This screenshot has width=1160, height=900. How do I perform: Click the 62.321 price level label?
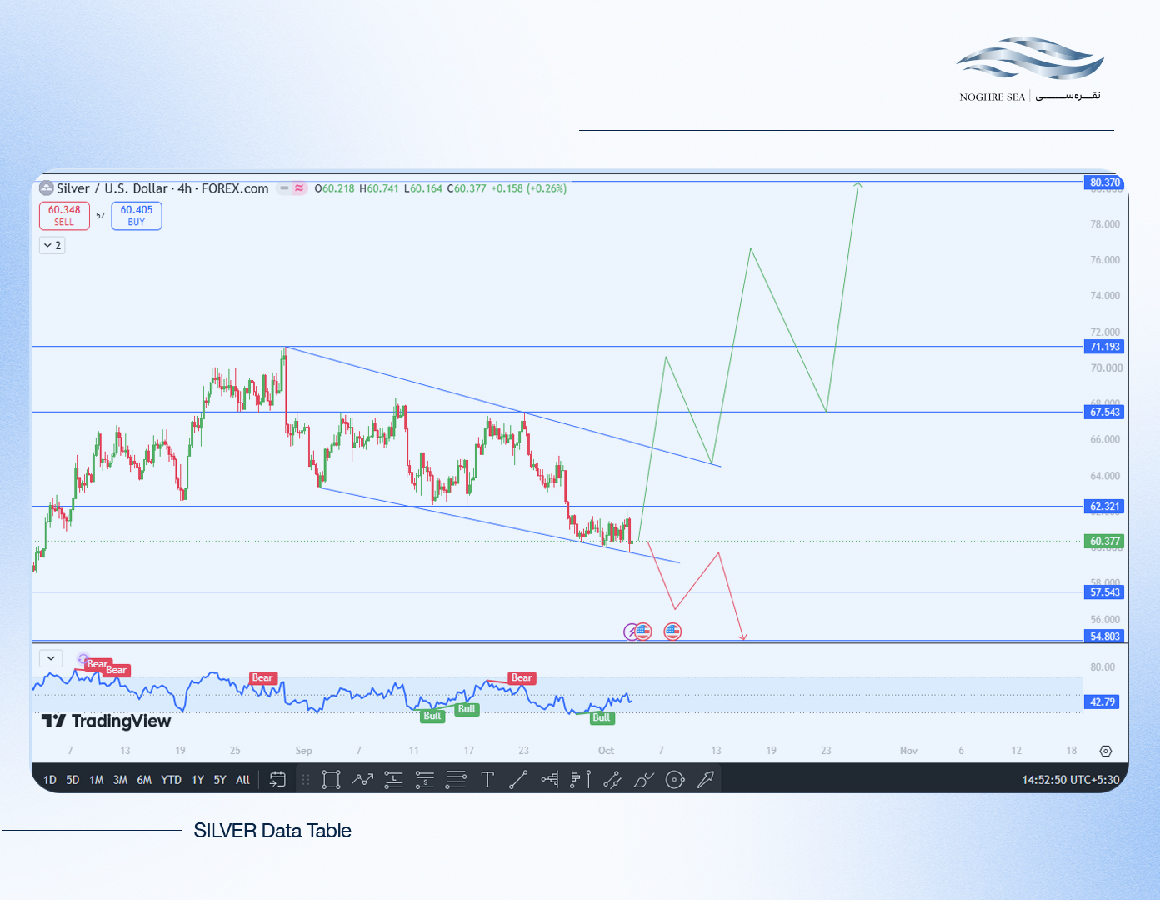[1105, 507]
